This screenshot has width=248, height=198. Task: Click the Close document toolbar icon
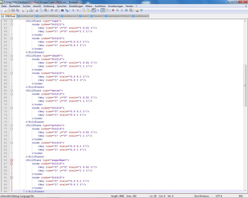pyautogui.click(x=22, y=11)
